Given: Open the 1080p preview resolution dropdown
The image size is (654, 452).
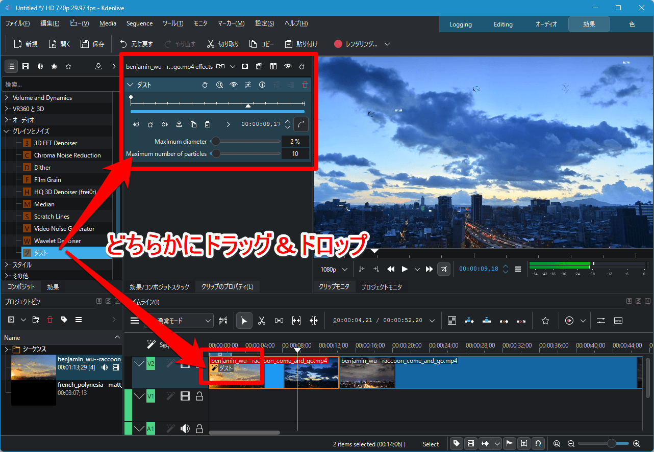Looking at the screenshot, I should tap(334, 269).
